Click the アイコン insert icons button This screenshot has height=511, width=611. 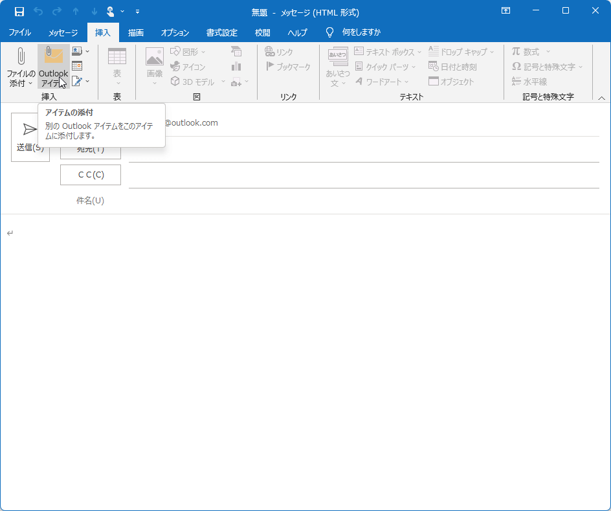188,67
